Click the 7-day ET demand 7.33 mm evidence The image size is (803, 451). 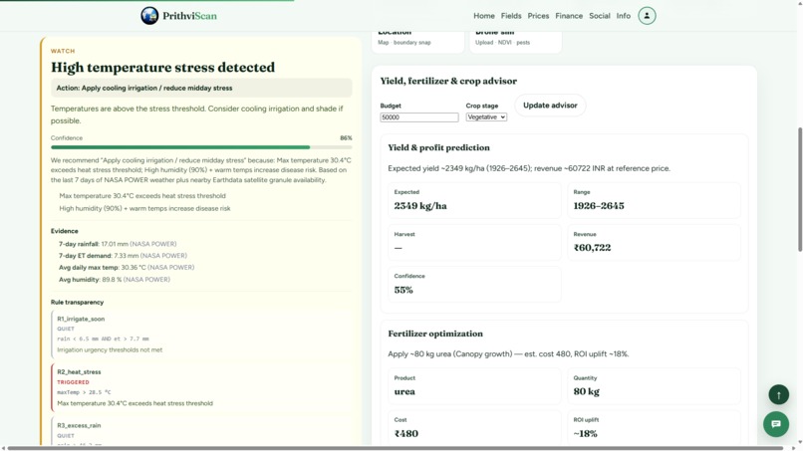click(123, 256)
